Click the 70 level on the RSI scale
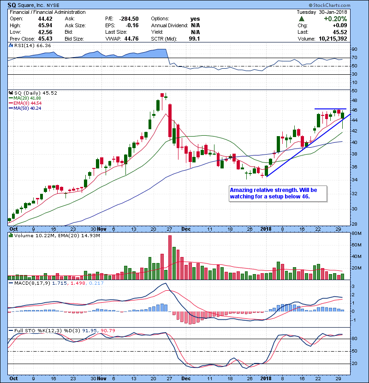Viewport: 369px width, 383px height. click(354, 58)
